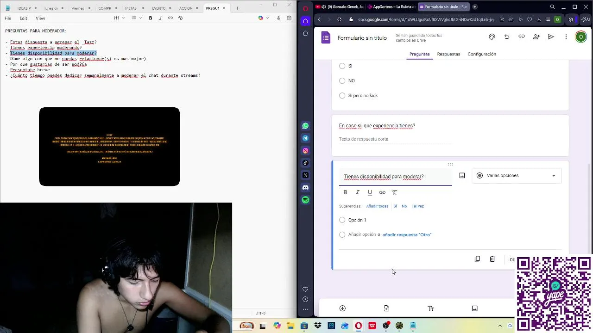Switch to the Configuración tab
593x333 pixels.
pyautogui.click(x=482, y=54)
